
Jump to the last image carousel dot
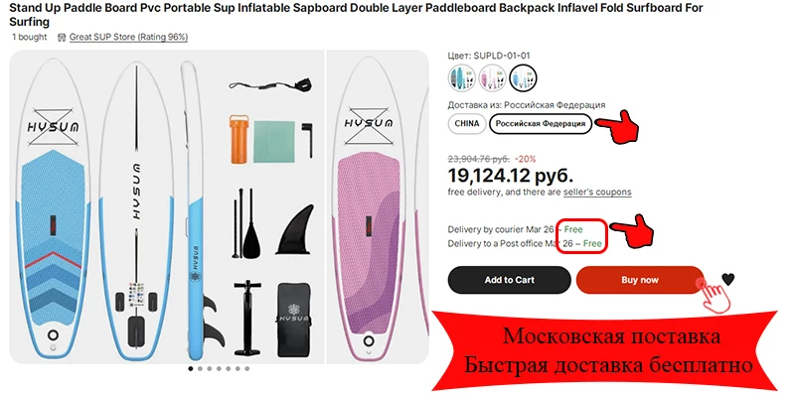pos(246,369)
